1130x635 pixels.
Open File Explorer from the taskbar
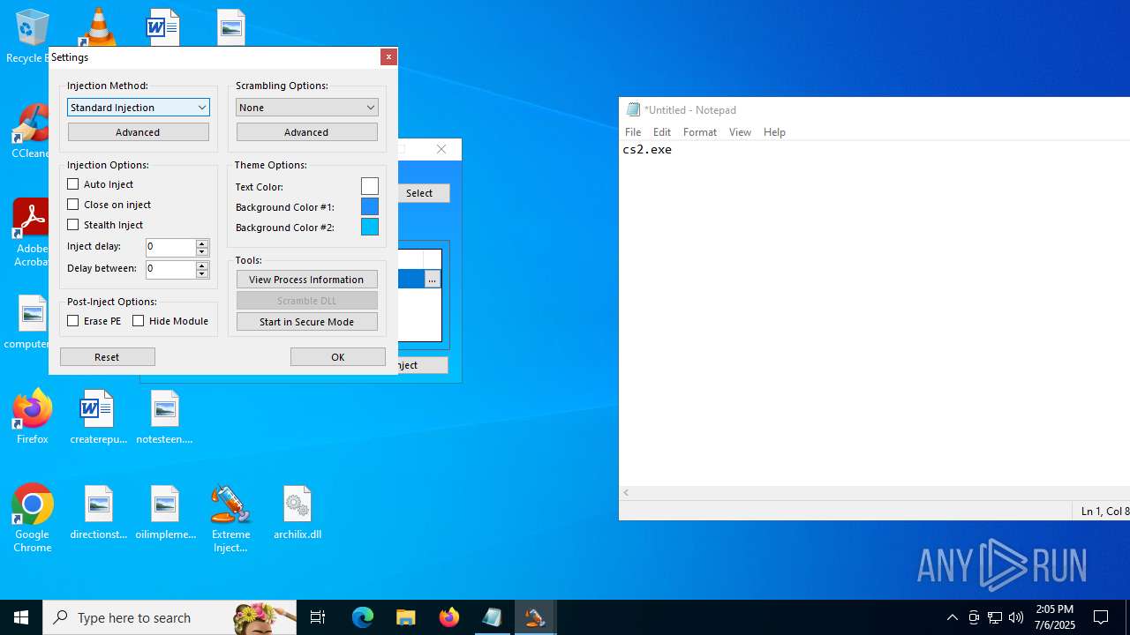[406, 617]
